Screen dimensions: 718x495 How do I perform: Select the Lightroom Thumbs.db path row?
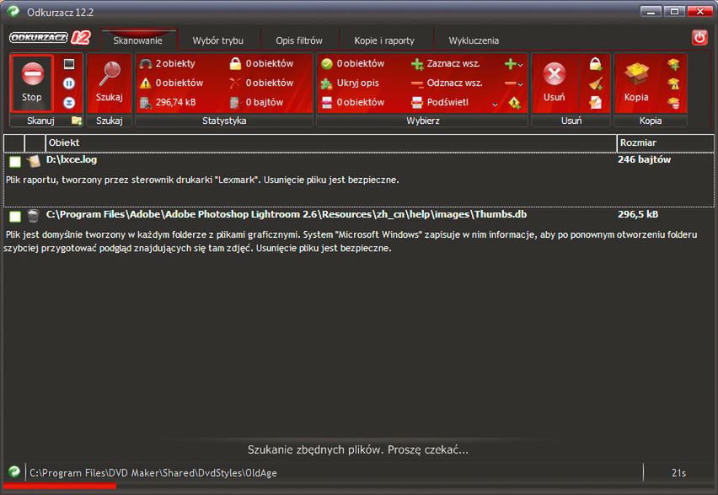[358, 232]
